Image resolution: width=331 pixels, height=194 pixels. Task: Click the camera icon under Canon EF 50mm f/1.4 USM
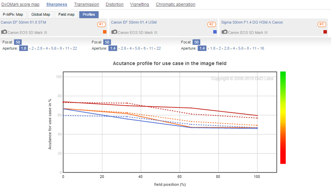[114, 32]
